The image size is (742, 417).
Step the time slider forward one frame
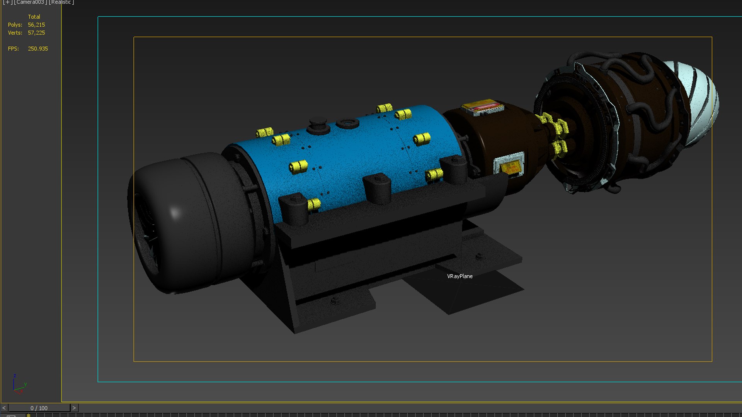click(74, 408)
